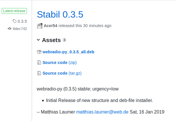Click the commit icon next to 0dec742
Image resolution: width=176 pixels, height=121 pixels.
pos(10,29)
